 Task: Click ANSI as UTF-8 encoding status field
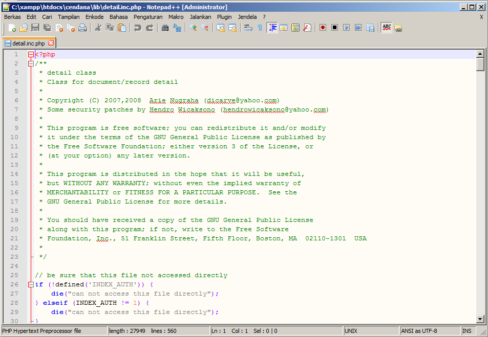430,331
